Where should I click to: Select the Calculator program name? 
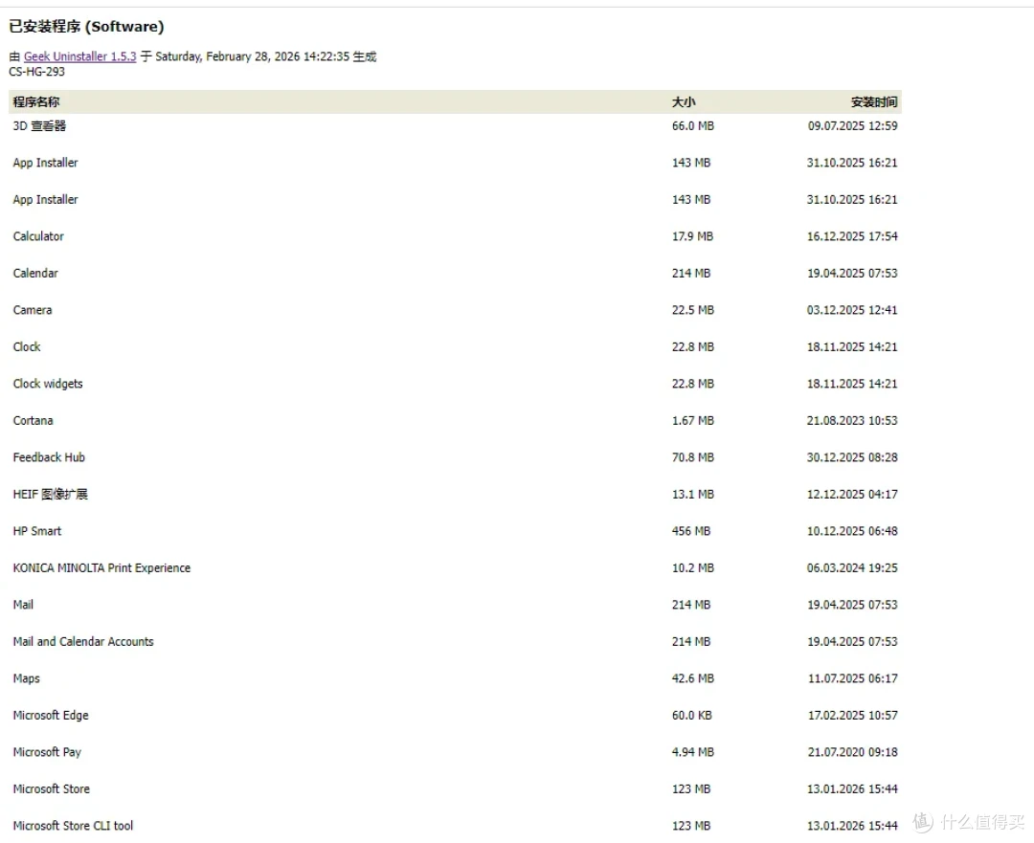coord(38,236)
